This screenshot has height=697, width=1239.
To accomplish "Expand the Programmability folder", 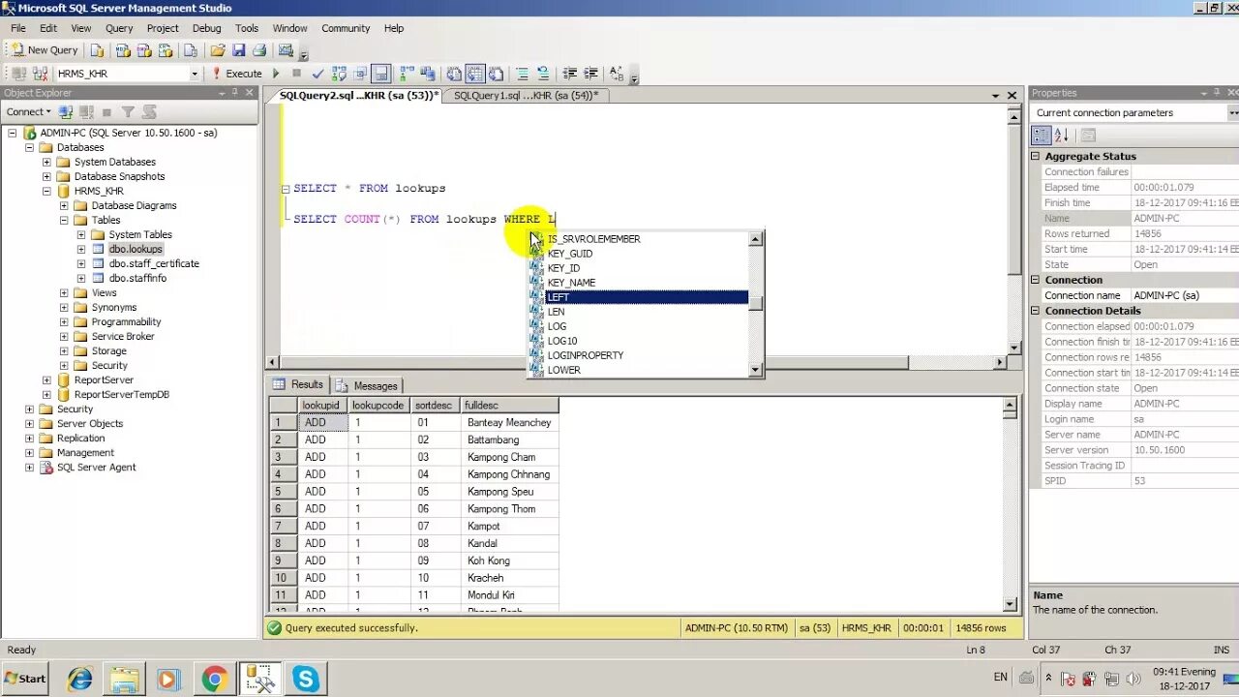I will click(64, 321).
